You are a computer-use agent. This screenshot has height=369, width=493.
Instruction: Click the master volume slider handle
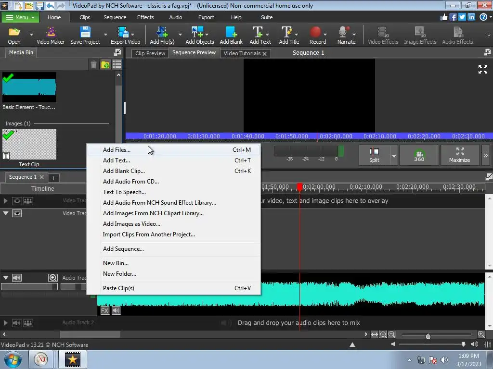pyautogui.click(x=463, y=344)
